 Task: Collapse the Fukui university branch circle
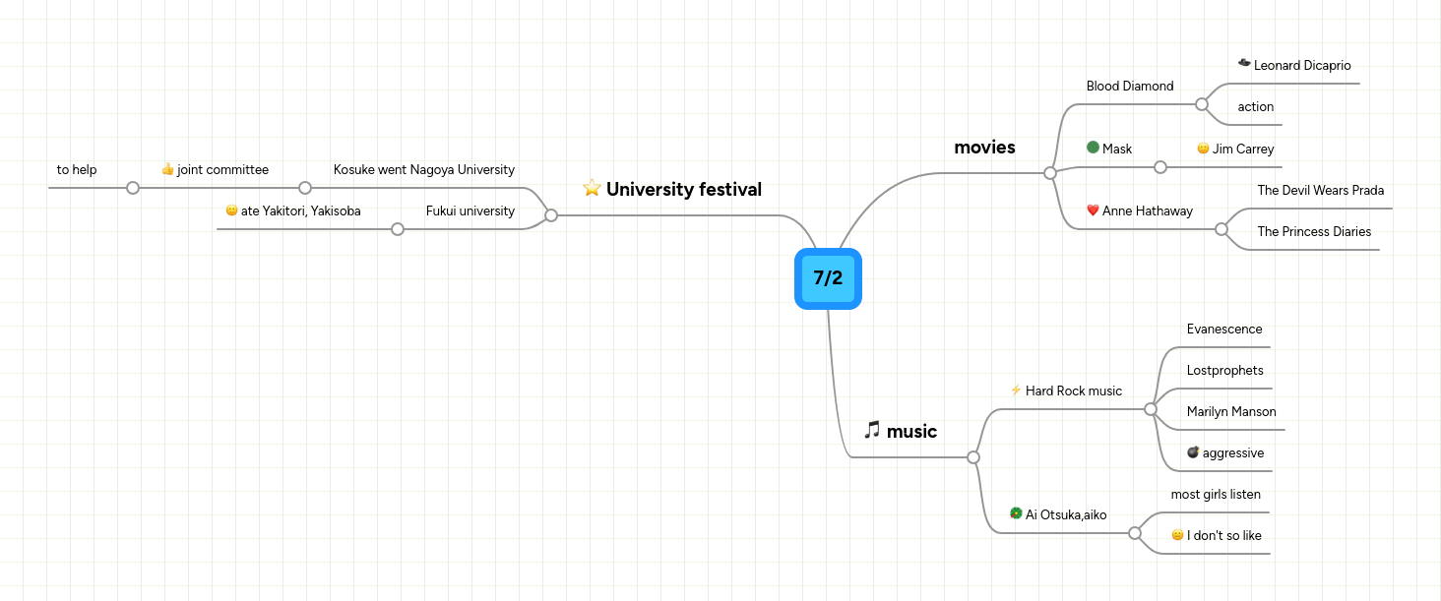398,229
